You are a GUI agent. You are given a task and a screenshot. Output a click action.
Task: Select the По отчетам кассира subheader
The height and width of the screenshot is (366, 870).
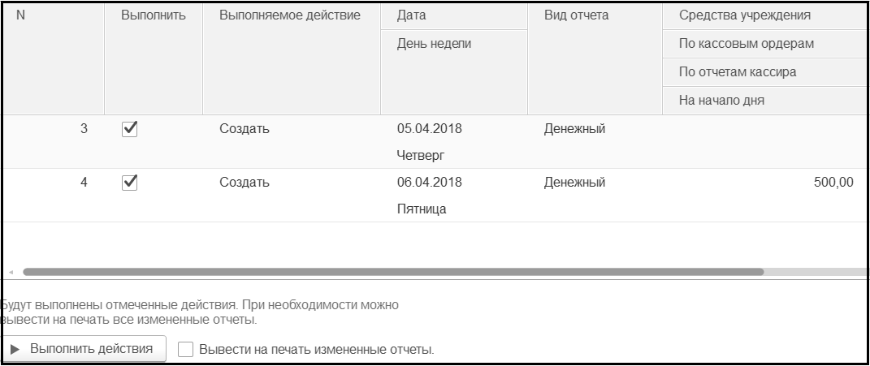click(x=737, y=72)
